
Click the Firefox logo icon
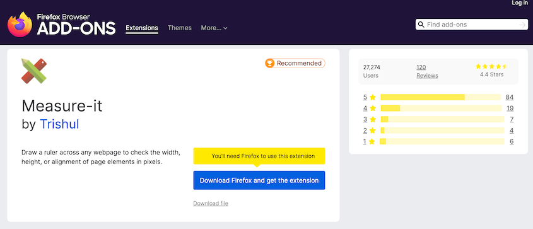point(20,24)
